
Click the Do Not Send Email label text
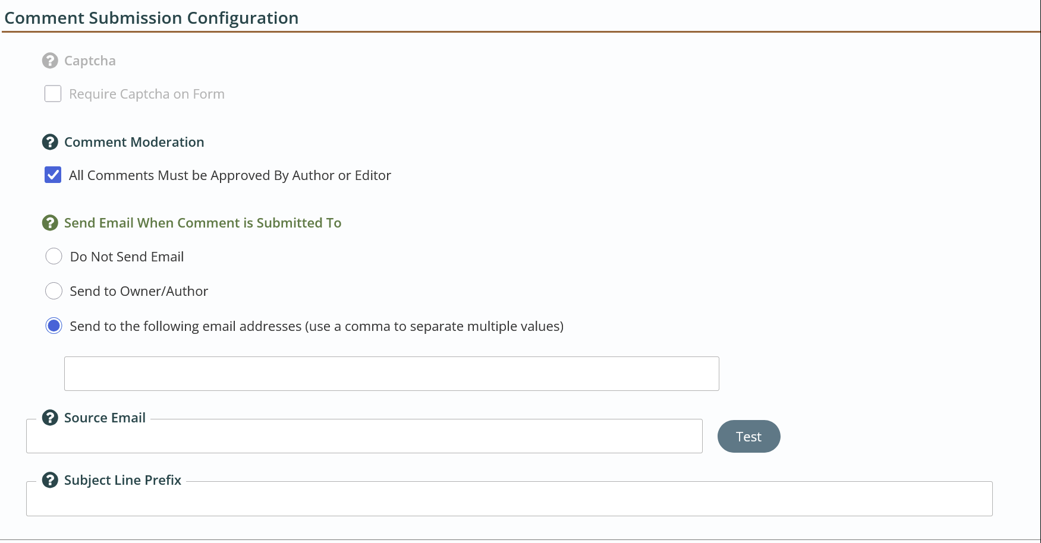tap(127, 257)
